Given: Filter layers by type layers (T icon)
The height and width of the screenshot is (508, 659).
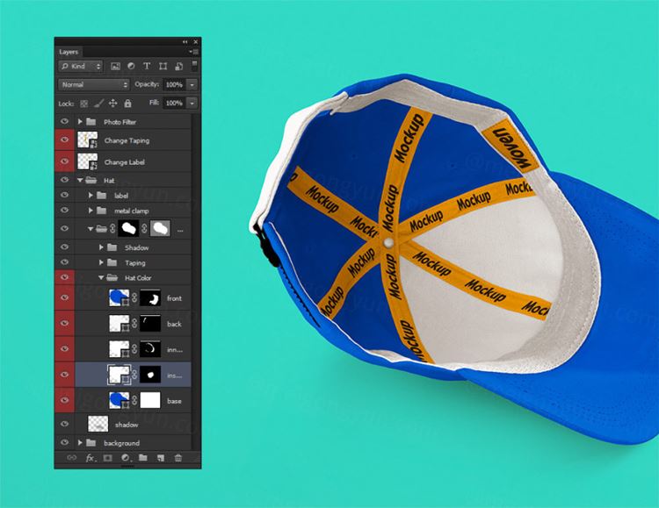Looking at the screenshot, I should pyautogui.click(x=146, y=66).
